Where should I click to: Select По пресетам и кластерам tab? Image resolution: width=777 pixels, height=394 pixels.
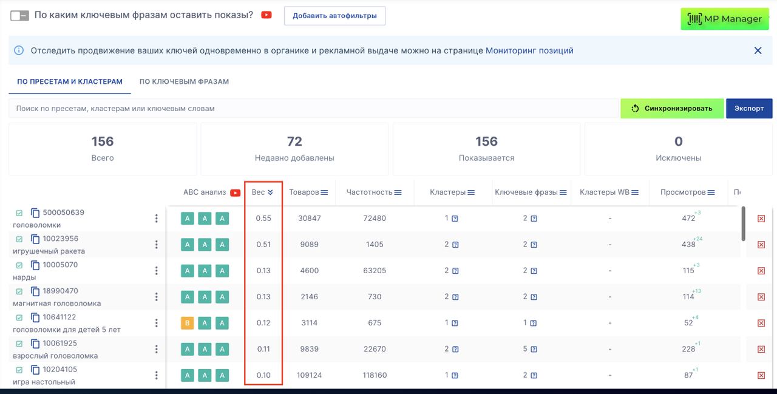70,81
